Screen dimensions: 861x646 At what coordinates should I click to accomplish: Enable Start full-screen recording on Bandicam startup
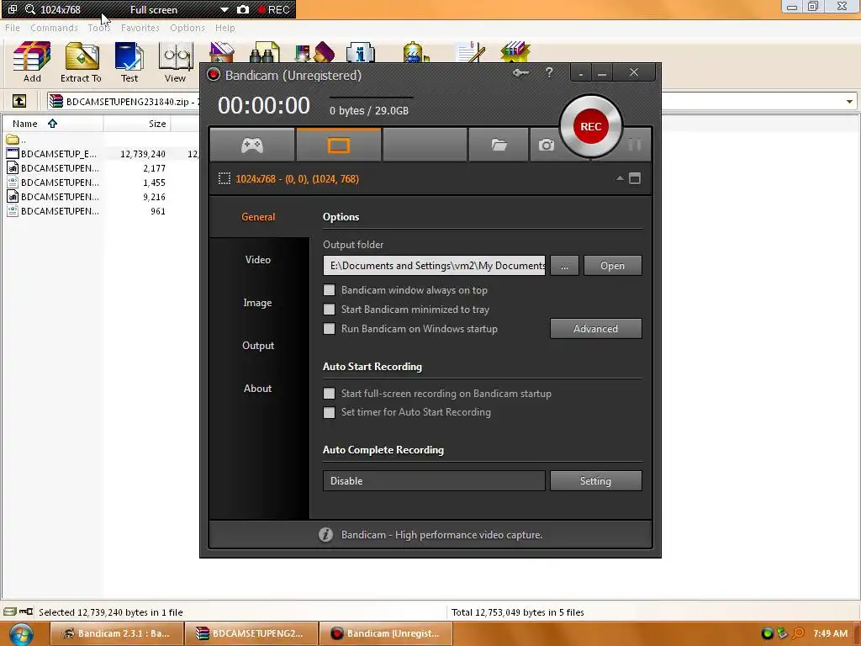point(329,394)
